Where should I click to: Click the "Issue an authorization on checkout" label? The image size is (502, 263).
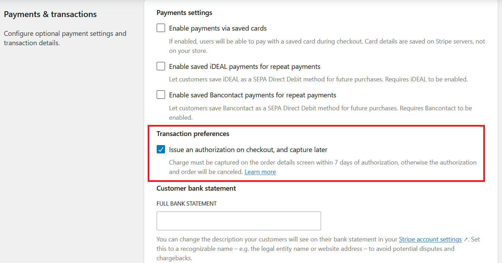point(248,150)
